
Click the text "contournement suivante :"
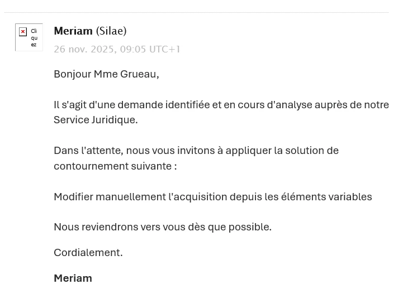tap(115, 166)
